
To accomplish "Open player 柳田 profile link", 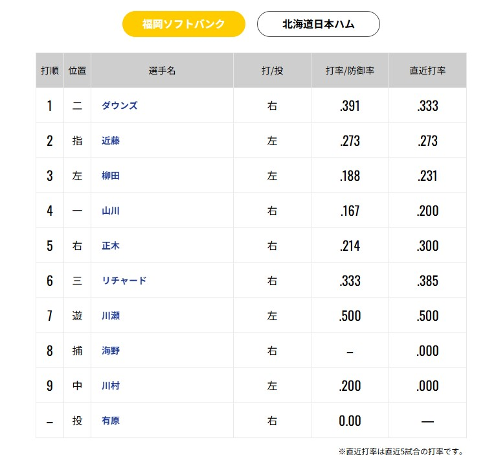I will [x=111, y=176].
